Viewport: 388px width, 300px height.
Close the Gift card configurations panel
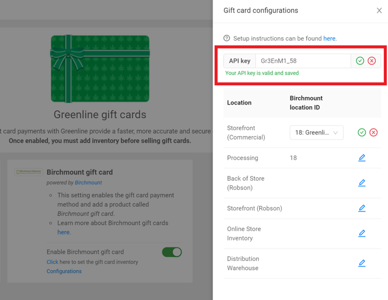coord(379,11)
